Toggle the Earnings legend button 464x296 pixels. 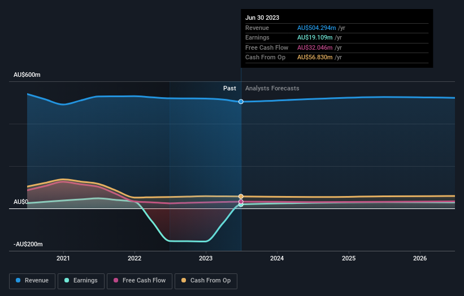pos(81,281)
